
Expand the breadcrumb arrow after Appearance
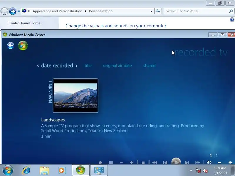[x=85, y=11]
